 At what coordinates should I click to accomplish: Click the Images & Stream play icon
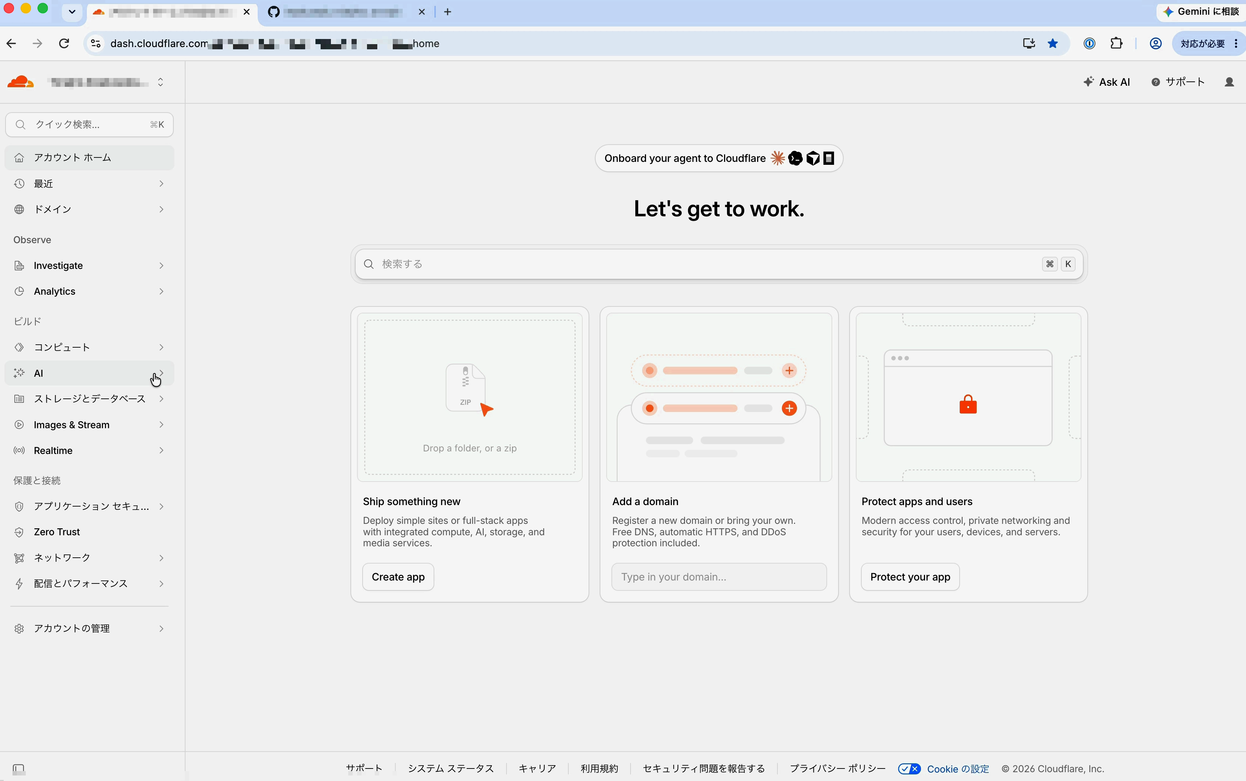19,425
